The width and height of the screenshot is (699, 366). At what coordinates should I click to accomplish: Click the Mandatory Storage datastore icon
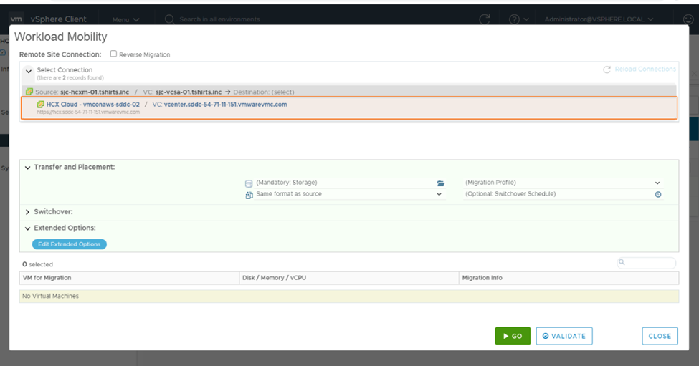pos(249,183)
